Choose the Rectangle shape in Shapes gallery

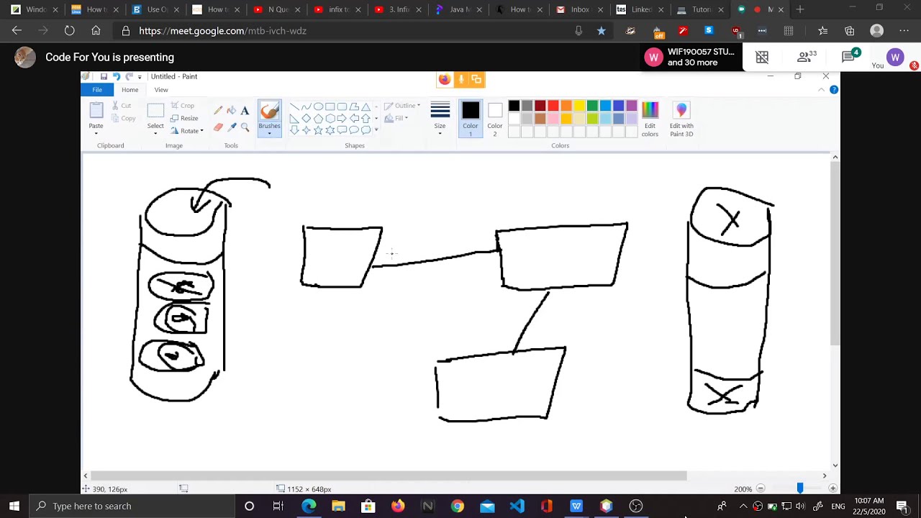tap(330, 106)
